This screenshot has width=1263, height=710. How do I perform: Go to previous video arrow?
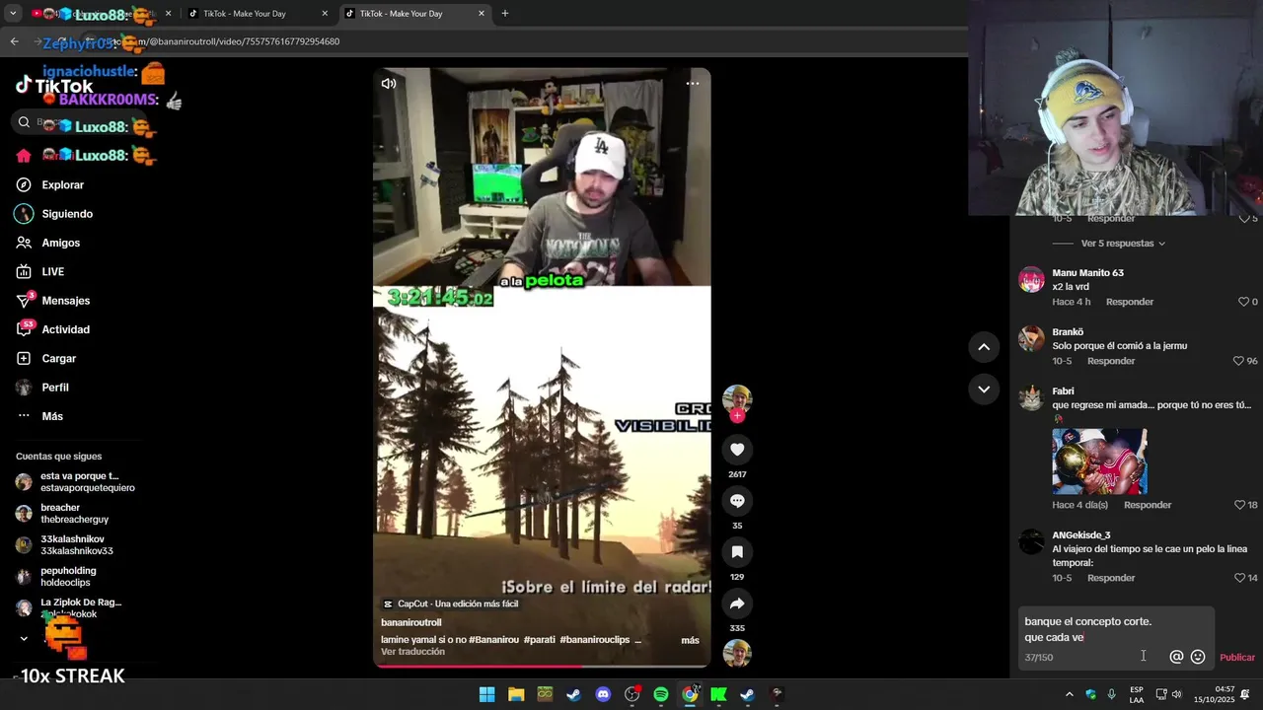tap(984, 346)
